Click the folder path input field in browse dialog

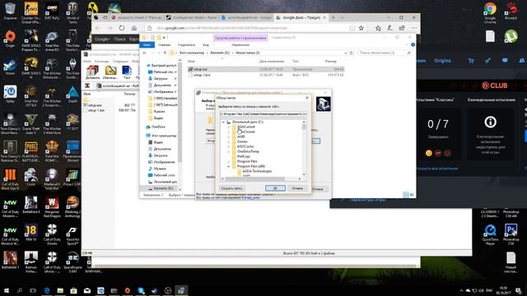pos(263,114)
